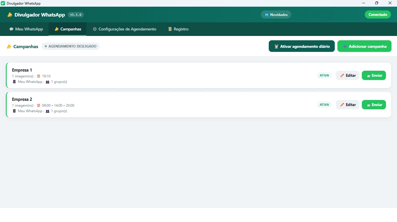Click "1 imagem(ns)" in Empresa 2 row
Screen dimensions: 397x222
coord(23,105)
